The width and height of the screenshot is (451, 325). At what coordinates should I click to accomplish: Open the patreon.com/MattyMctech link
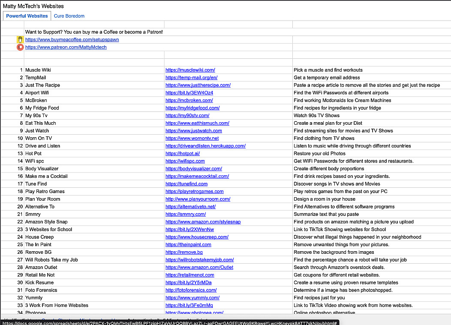(x=66, y=47)
